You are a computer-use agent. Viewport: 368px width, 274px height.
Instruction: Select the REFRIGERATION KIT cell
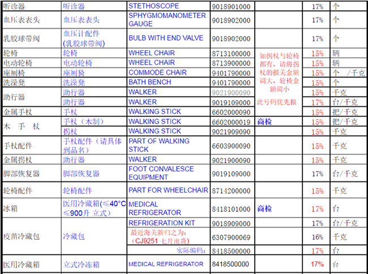click(x=161, y=223)
